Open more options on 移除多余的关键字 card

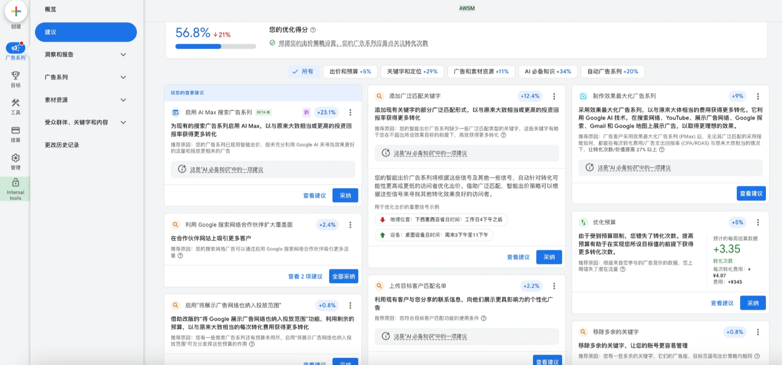point(758,332)
